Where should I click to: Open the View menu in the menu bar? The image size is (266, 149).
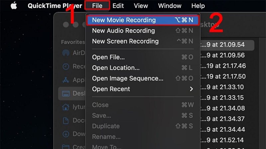point(141,6)
